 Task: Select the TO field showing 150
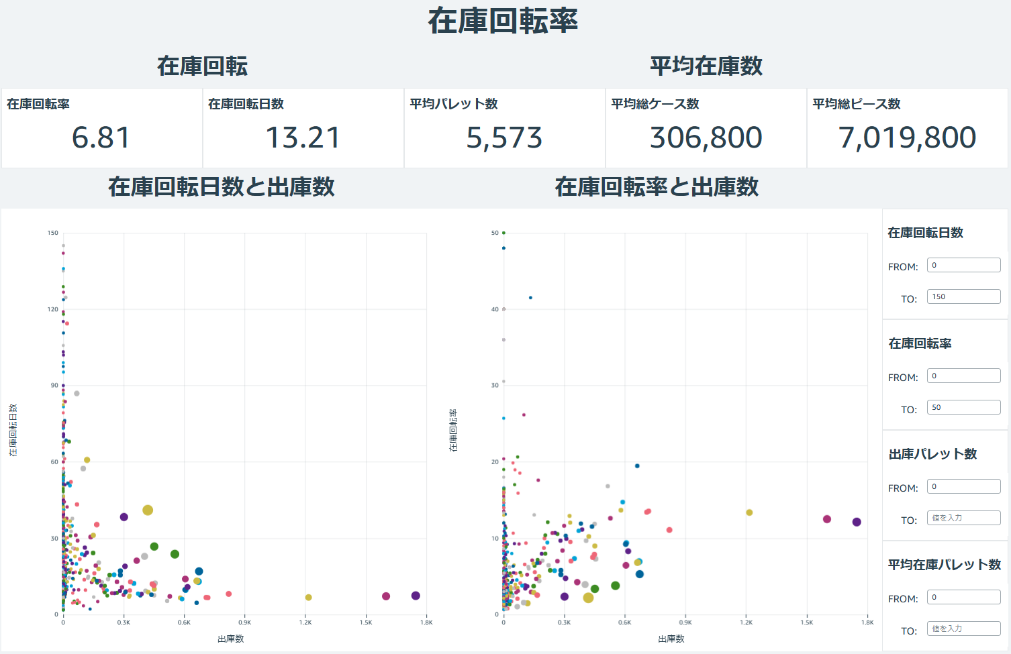[963, 296]
